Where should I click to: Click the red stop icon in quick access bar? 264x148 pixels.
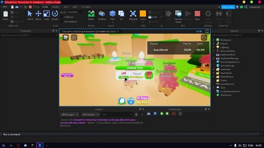(x=30, y=7)
